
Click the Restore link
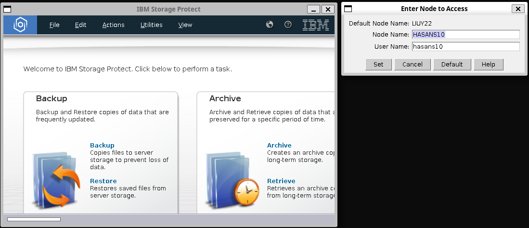tap(103, 181)
